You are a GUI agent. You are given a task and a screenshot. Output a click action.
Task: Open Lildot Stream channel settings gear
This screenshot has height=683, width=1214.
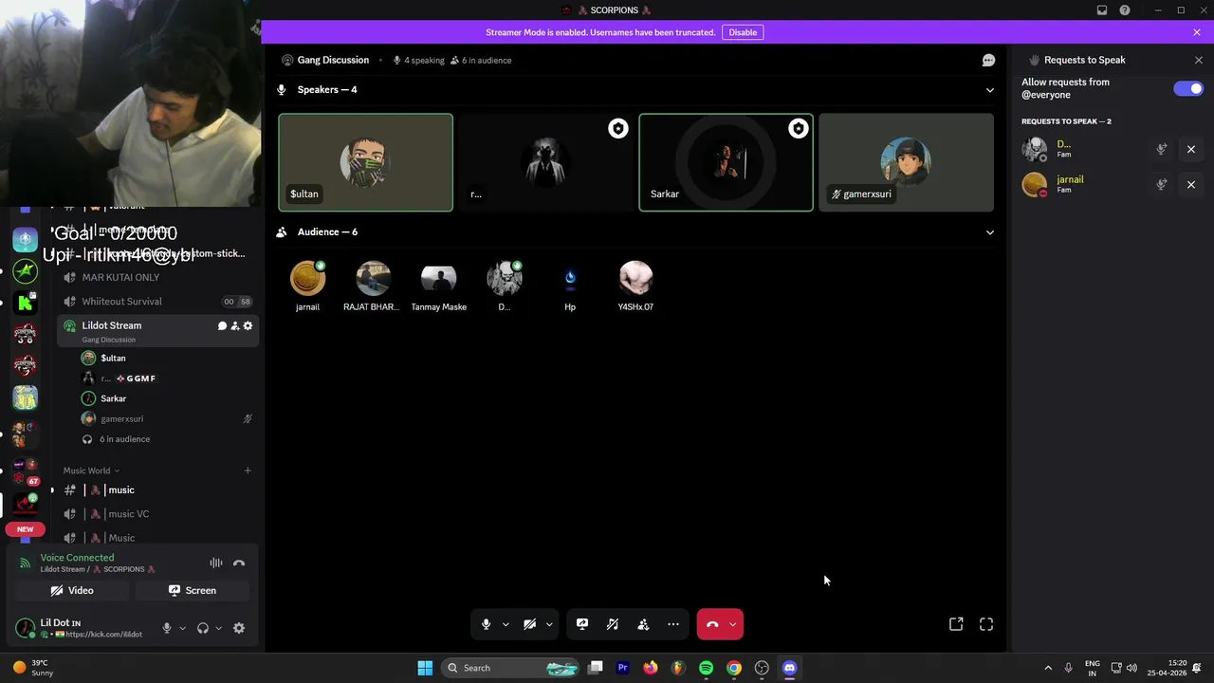[248, 325]
